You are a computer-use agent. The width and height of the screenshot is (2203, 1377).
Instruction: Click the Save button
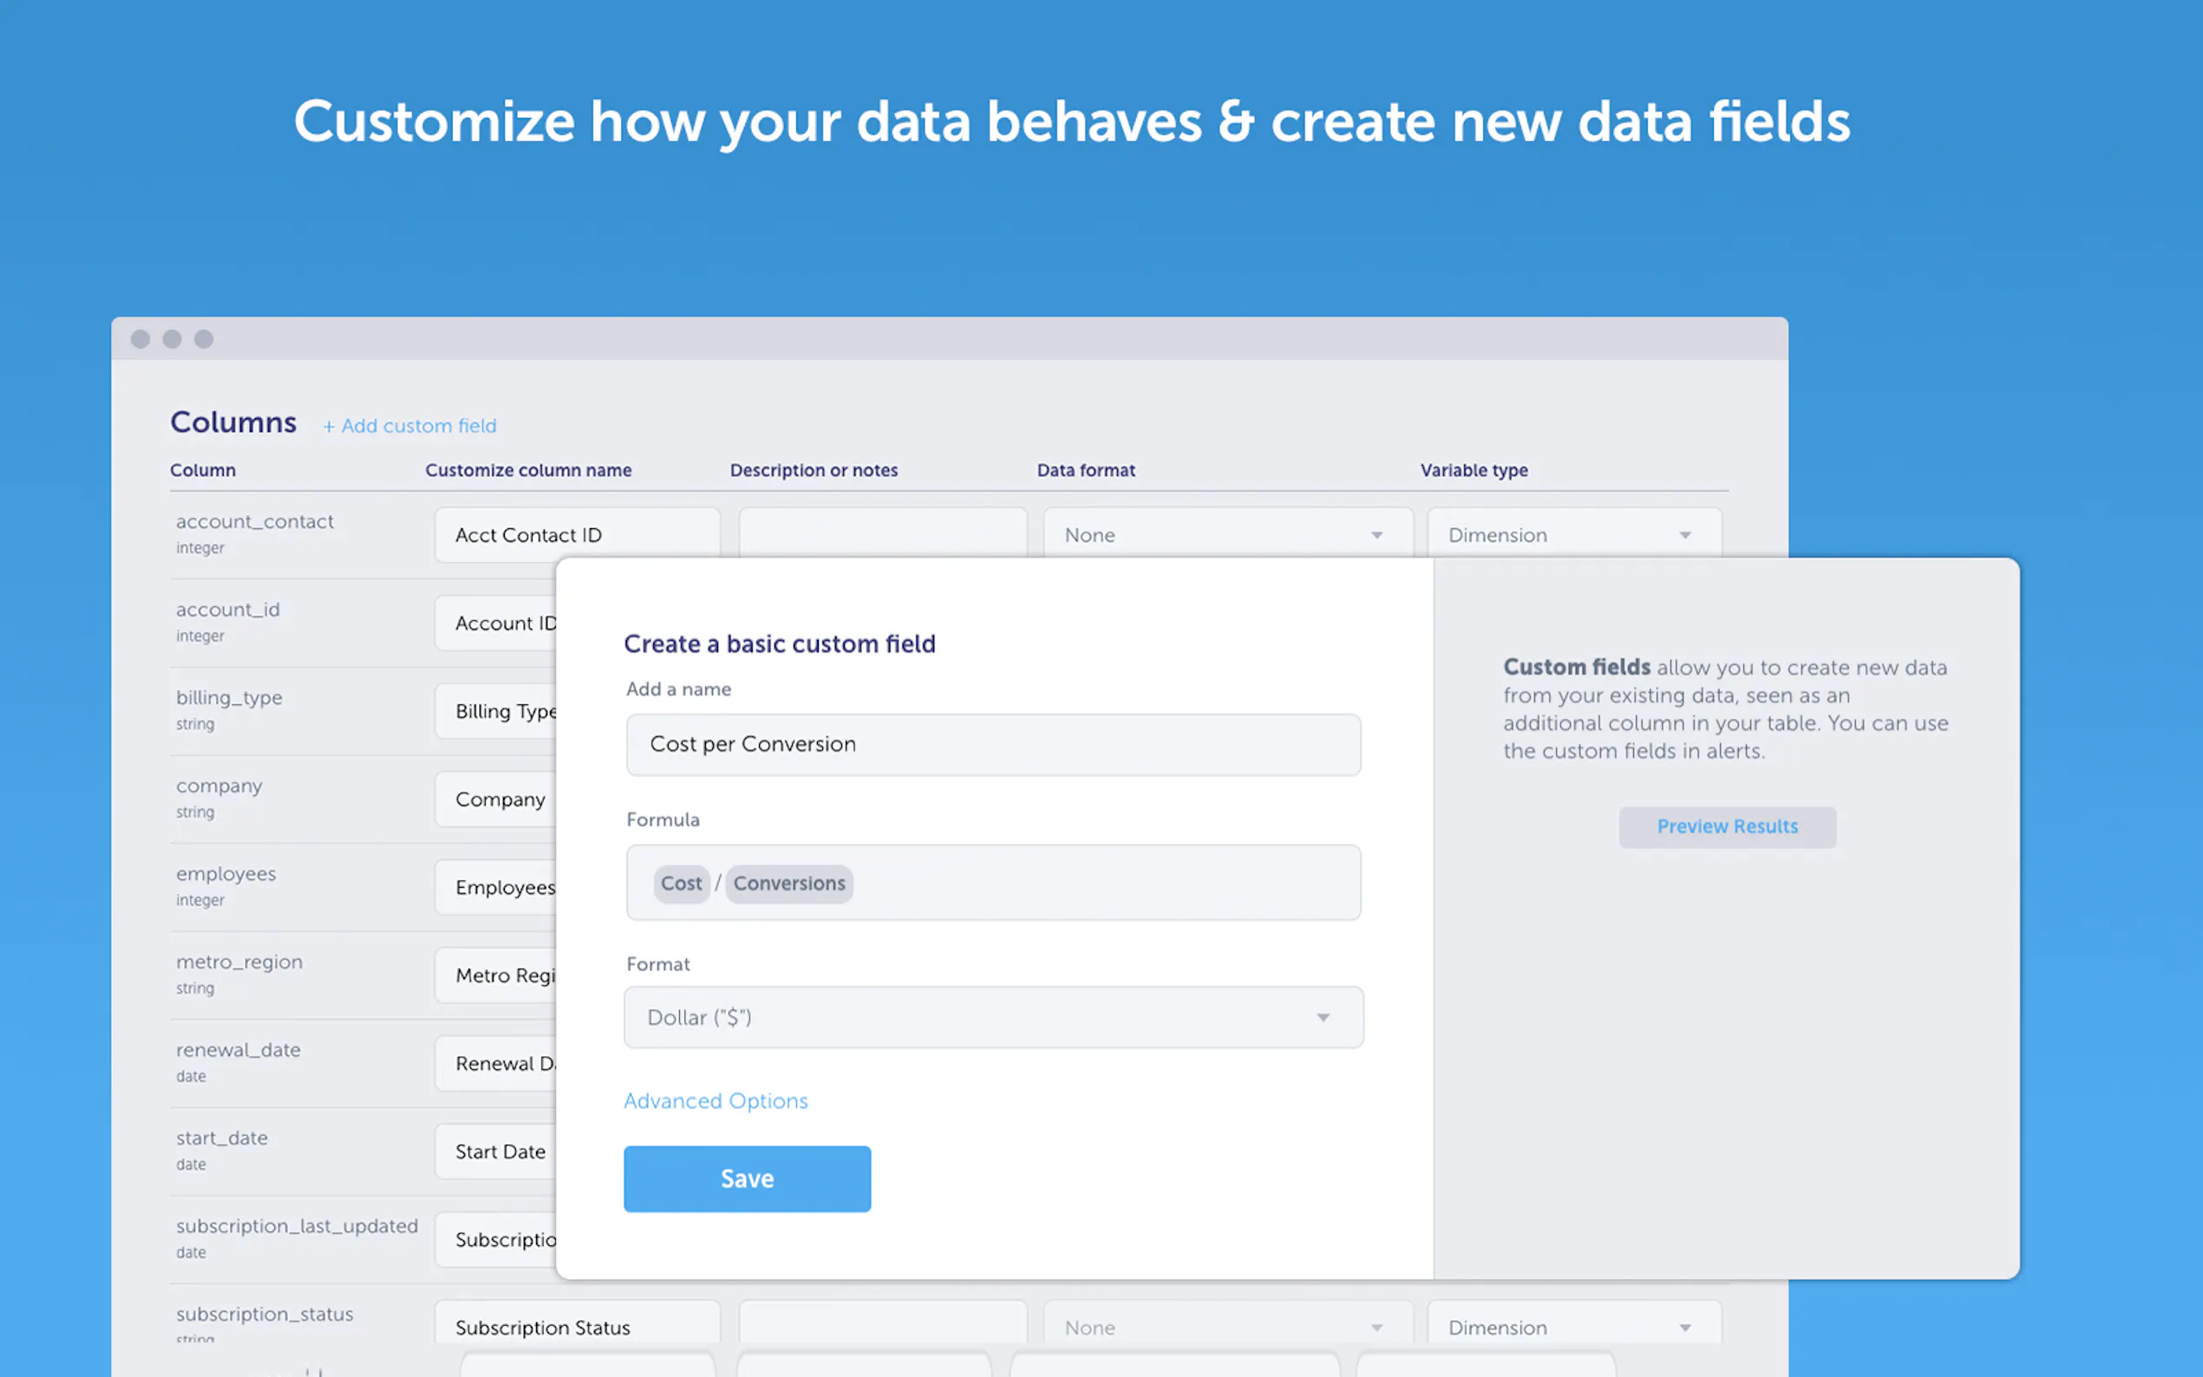(x=747, y=1178)
